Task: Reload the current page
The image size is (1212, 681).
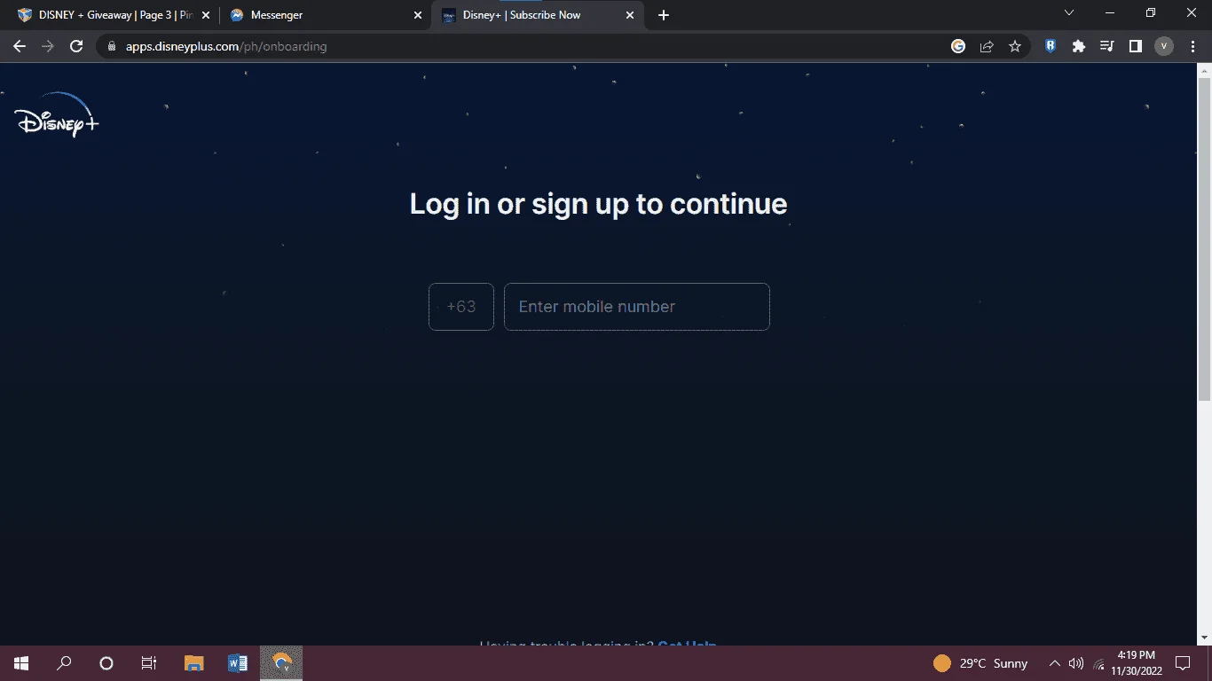Action: coord(76,46)
